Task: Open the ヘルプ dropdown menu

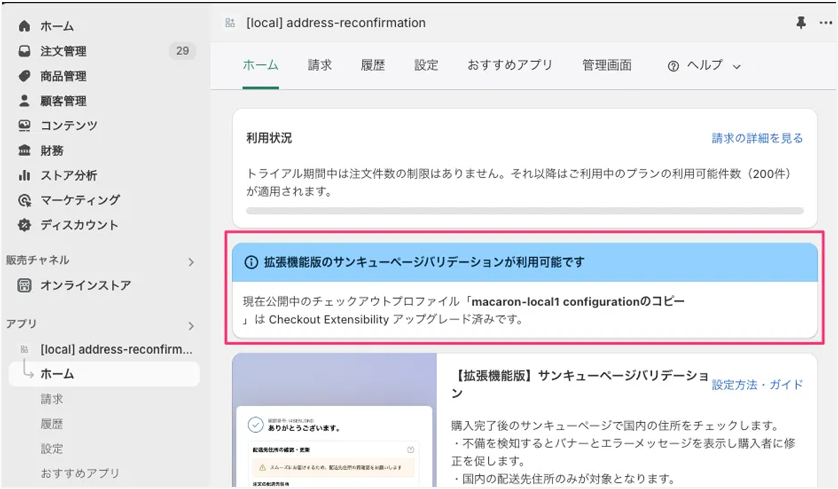Action: pos(704,66)
